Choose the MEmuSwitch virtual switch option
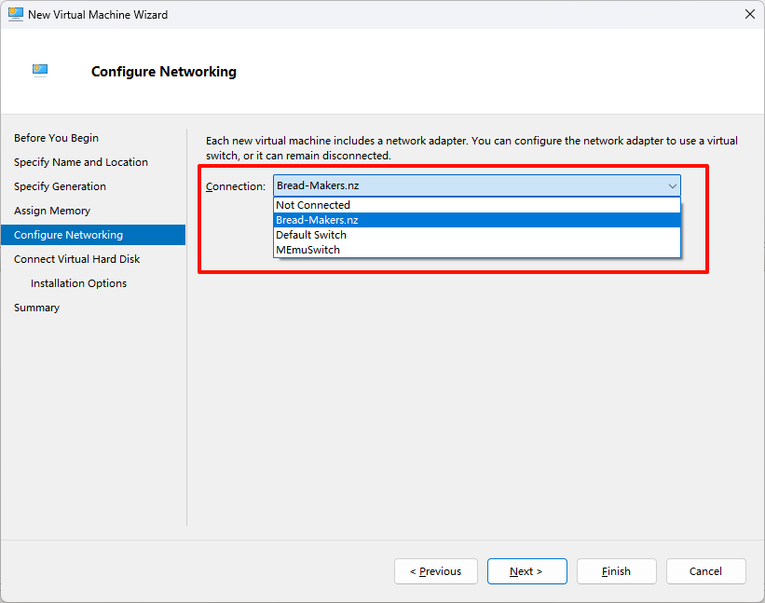The height and width of the screenshot is (603, 765). coord(307,250)
